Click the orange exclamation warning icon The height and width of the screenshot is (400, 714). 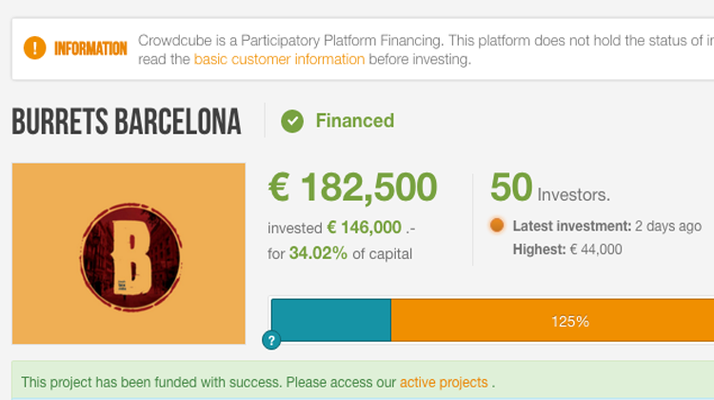point(35,48)
